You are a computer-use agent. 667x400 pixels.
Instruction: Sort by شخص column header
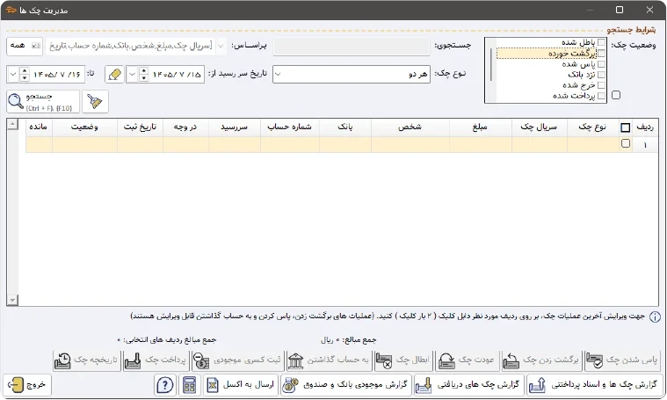[x=410, y=127]
